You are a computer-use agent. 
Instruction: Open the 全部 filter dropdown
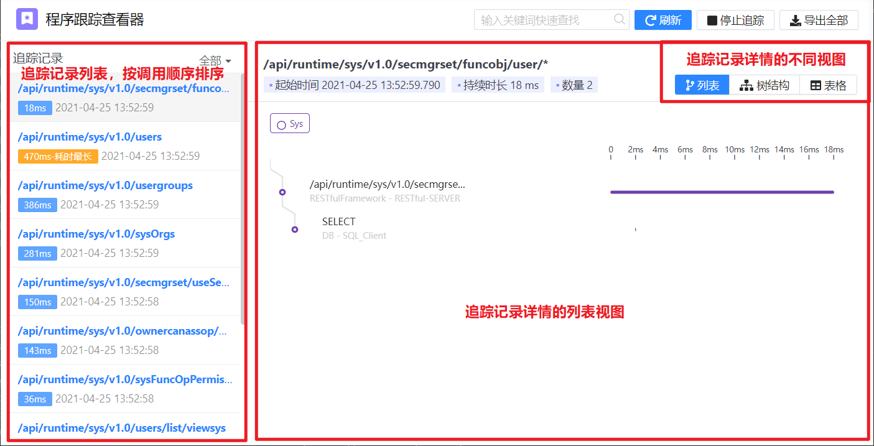[215, 60]
